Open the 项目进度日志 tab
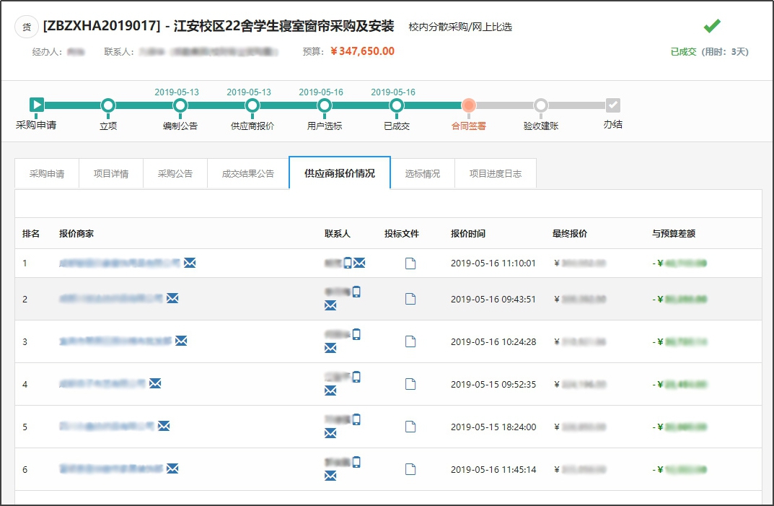Image resolution: width=774 pixels, height=506 pixels. pos(495,174)
